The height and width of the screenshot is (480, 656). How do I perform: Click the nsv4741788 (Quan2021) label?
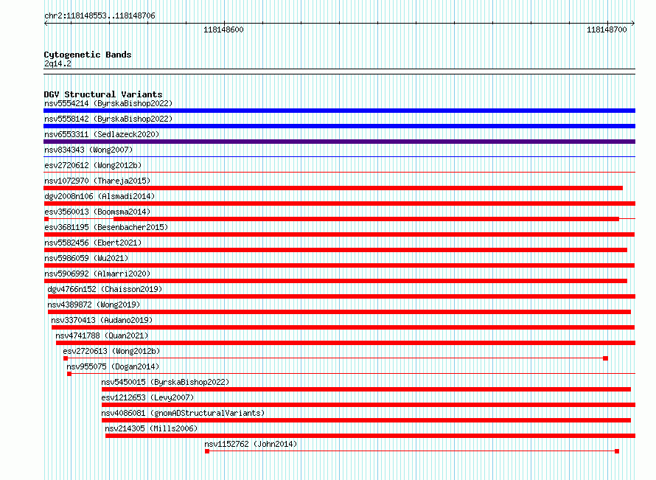coord(102,335)
